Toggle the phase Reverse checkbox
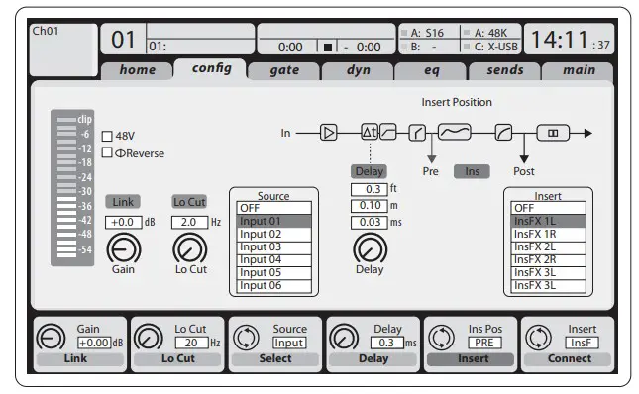 pyautogui.click(x=107, y=152)
